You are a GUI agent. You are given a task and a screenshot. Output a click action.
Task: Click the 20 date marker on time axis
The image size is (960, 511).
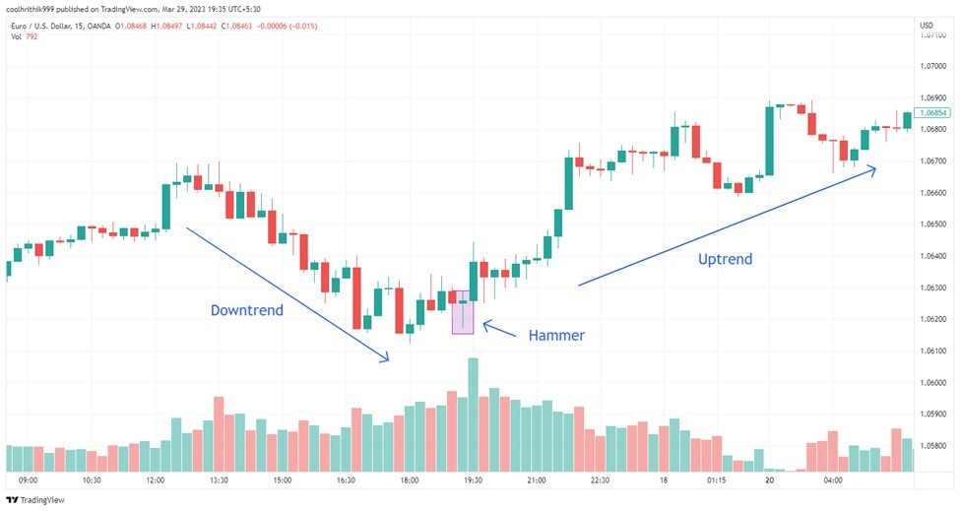tap(770, 480)
